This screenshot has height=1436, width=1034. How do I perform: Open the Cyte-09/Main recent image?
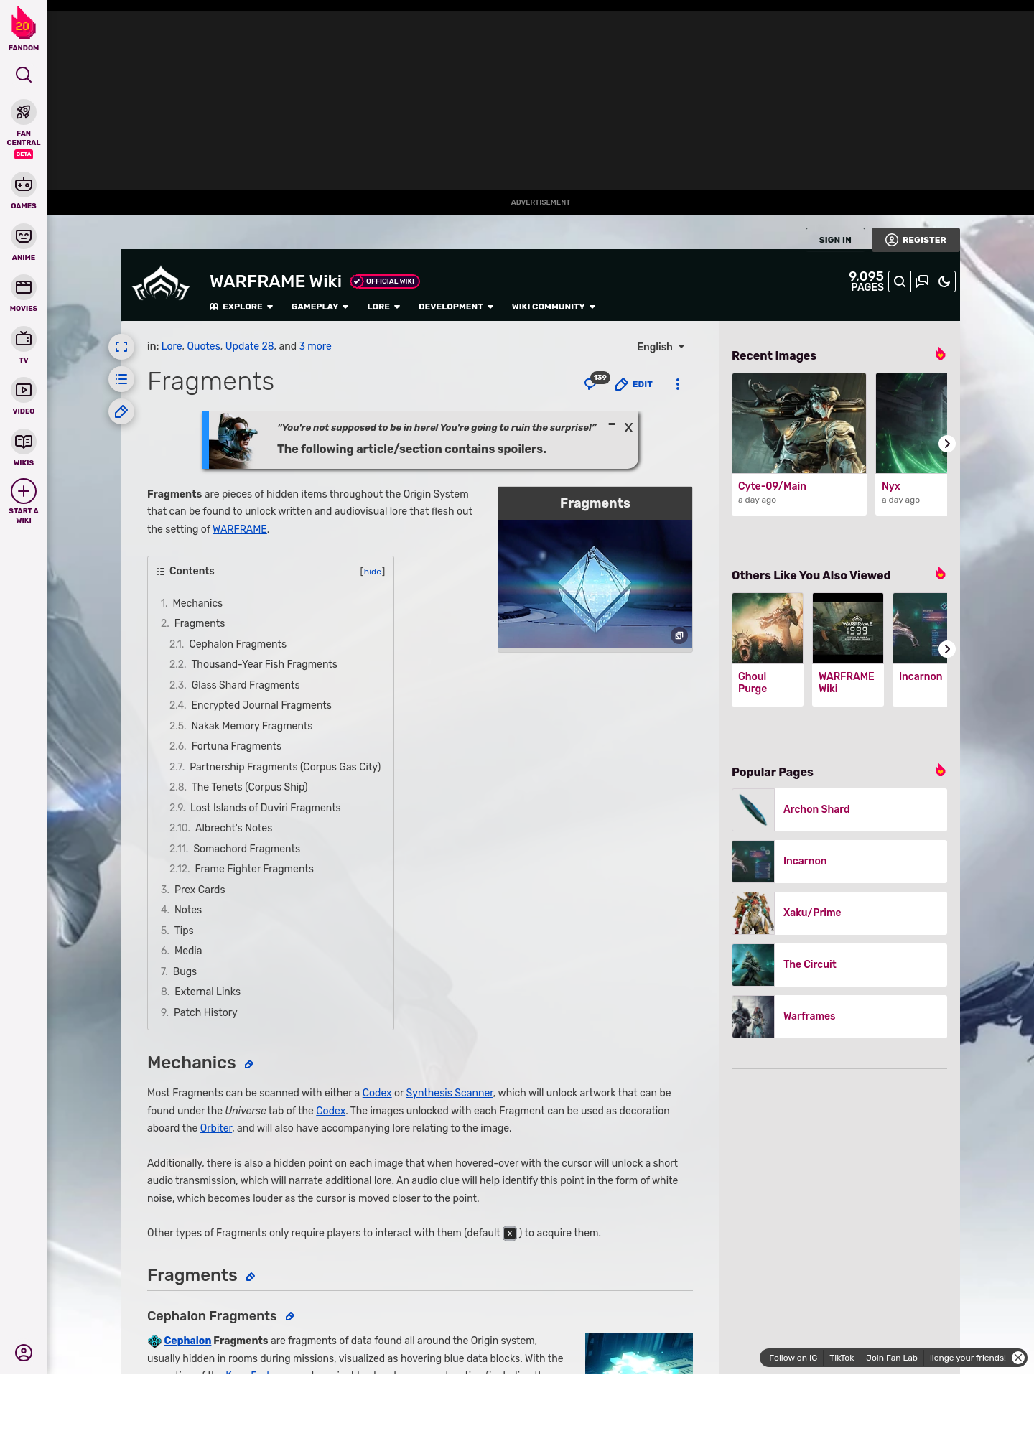coord(799,444)
